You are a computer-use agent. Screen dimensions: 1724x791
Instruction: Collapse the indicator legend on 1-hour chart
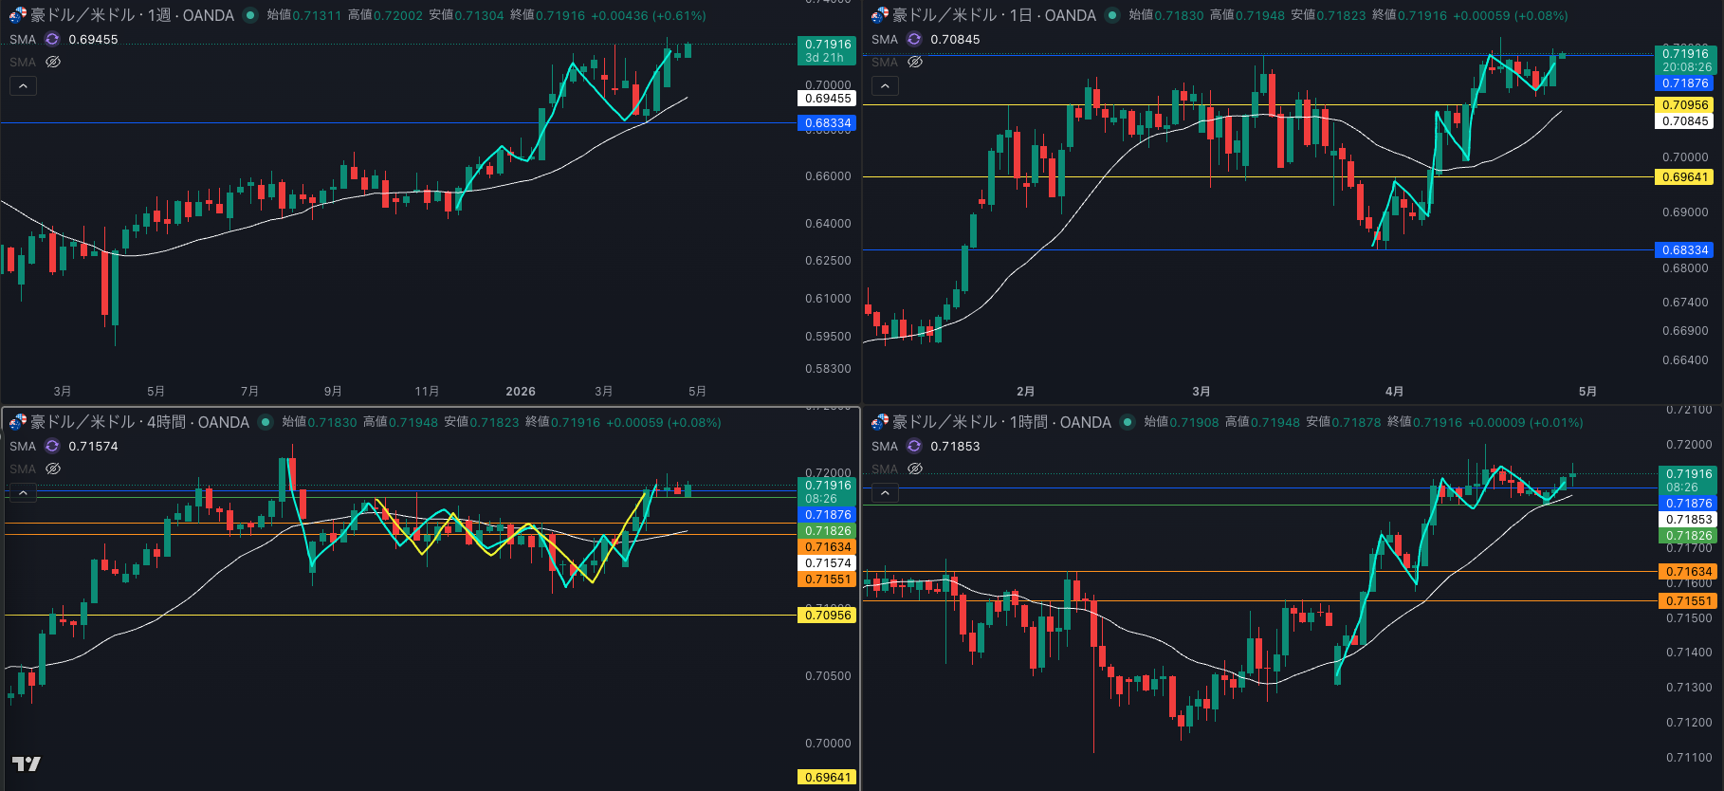point(885,493)
